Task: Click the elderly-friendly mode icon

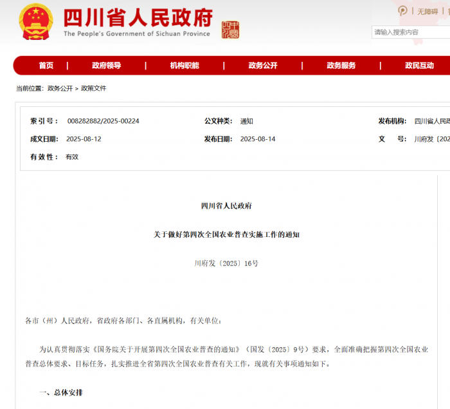Action: tap(402, 11)
